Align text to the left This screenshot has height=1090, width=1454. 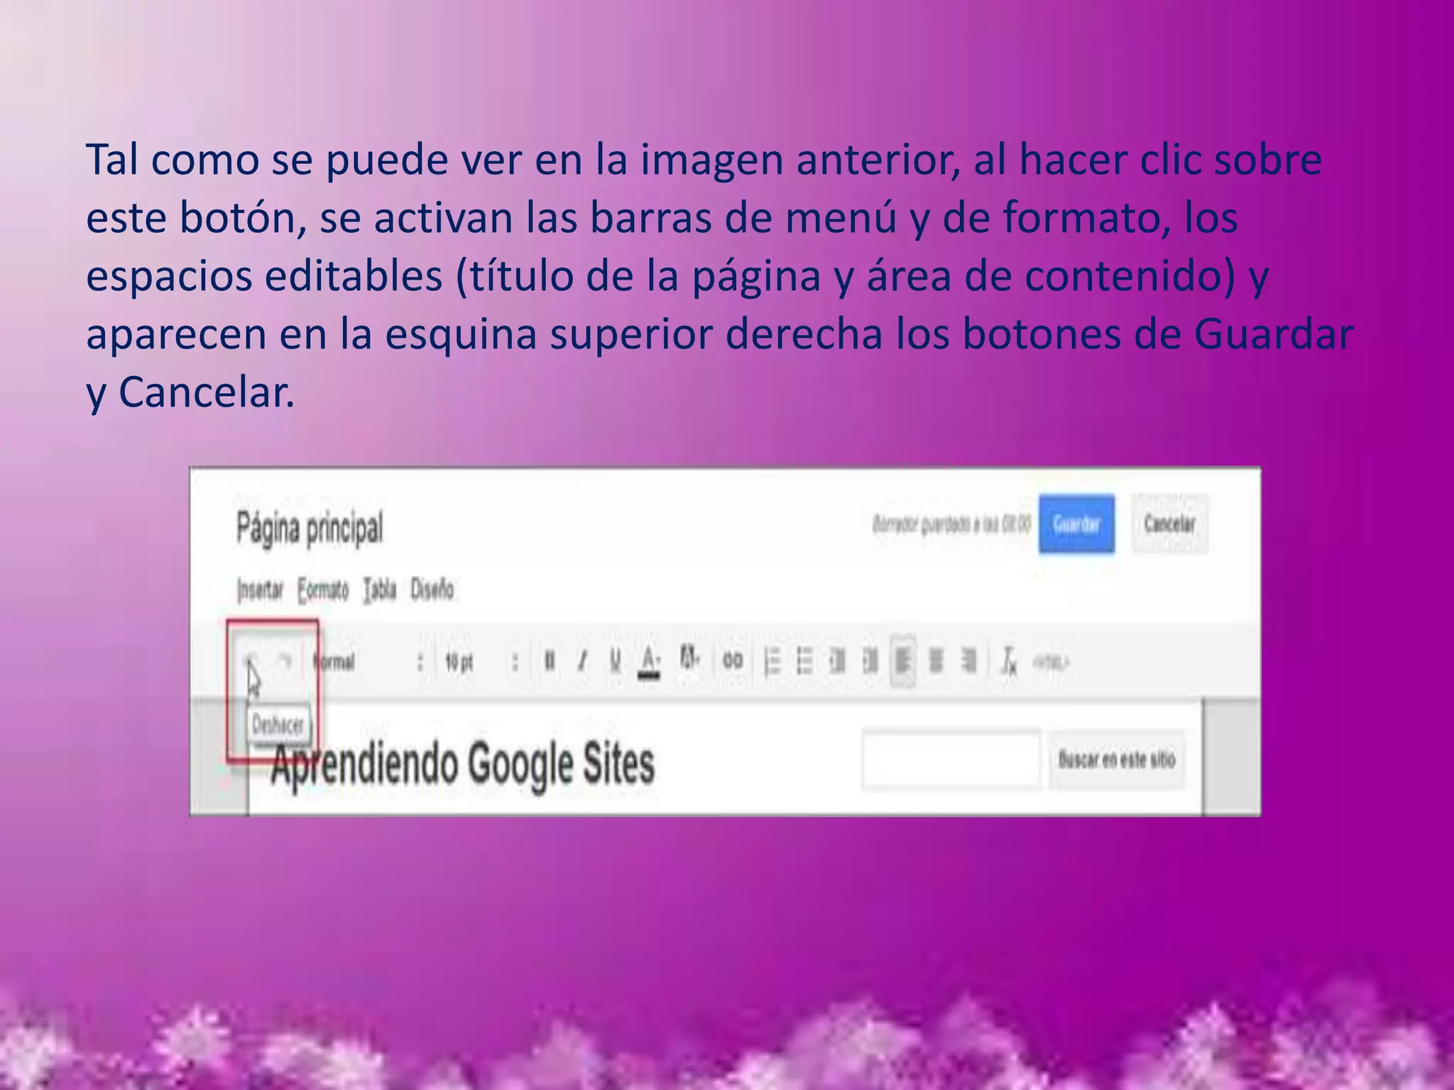point(902,661)
